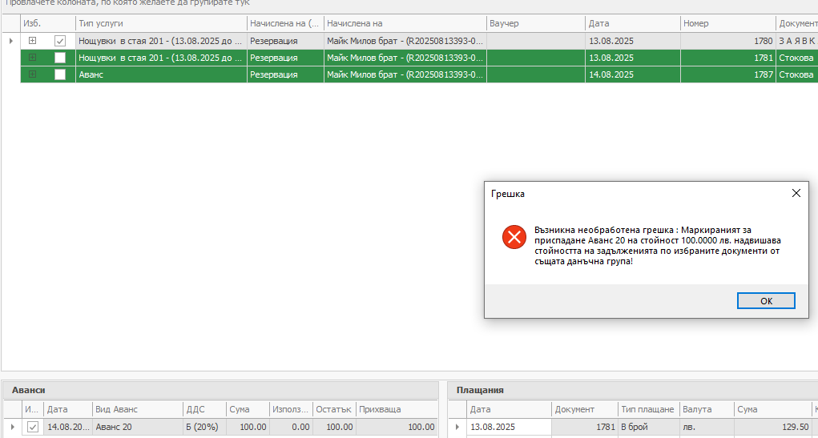
Task: Check the checkbox for row 1781
Action: tap(60, 58)
